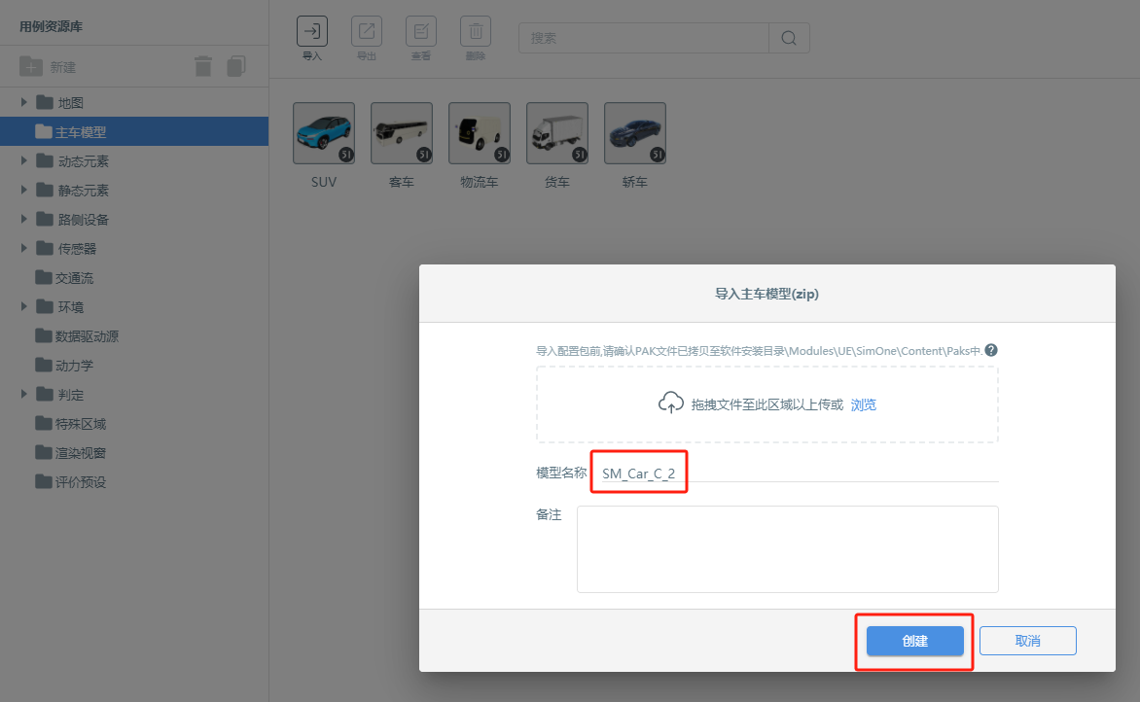This screenshot has height=702, width=1140.
Task: Click the 导入 import icon
Action: pyautogui.click(x=312, y=31)
